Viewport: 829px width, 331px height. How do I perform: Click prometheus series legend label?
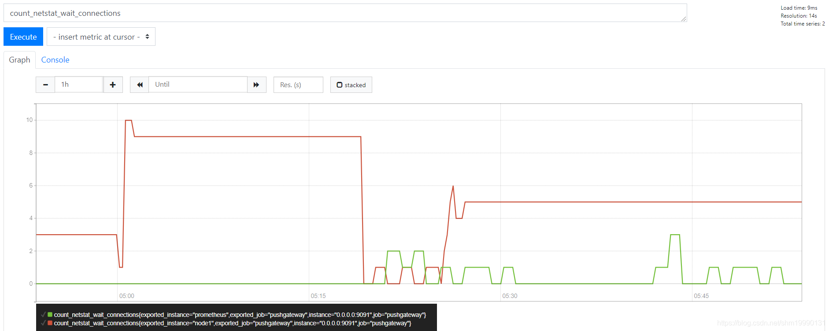pyautogui.click(x=240, y=315)
